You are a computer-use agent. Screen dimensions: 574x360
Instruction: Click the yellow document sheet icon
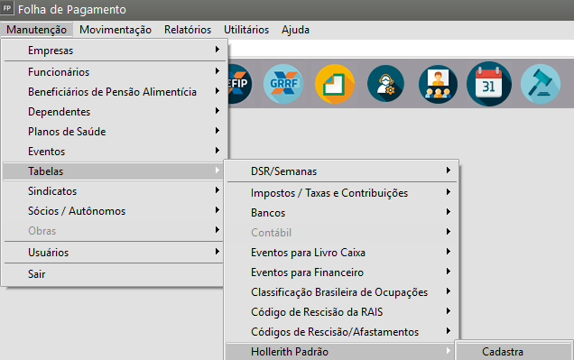tap(335, 84)
